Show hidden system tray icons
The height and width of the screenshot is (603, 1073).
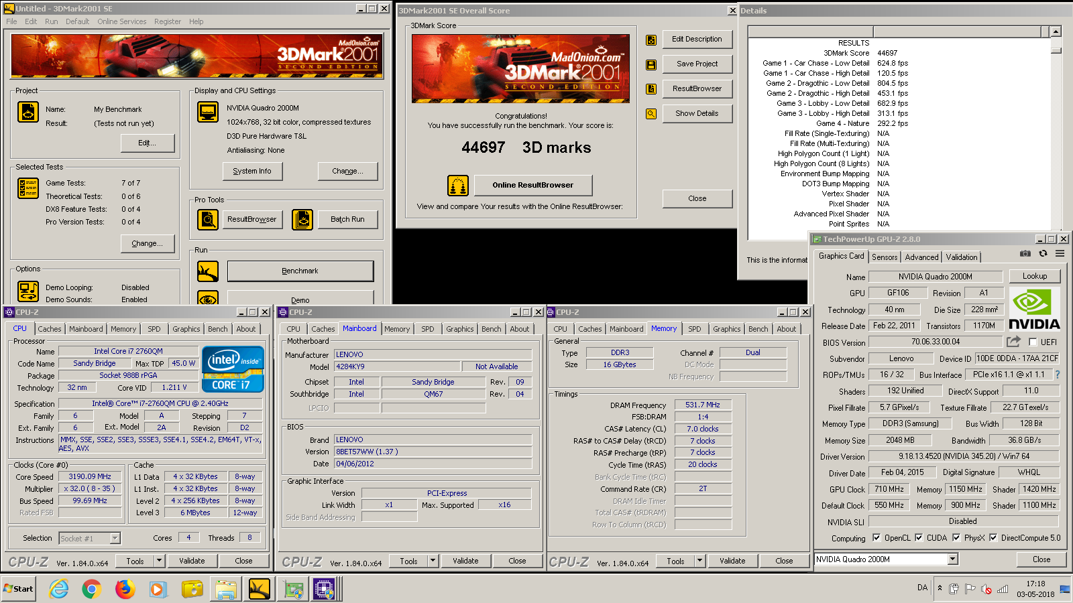940,588
